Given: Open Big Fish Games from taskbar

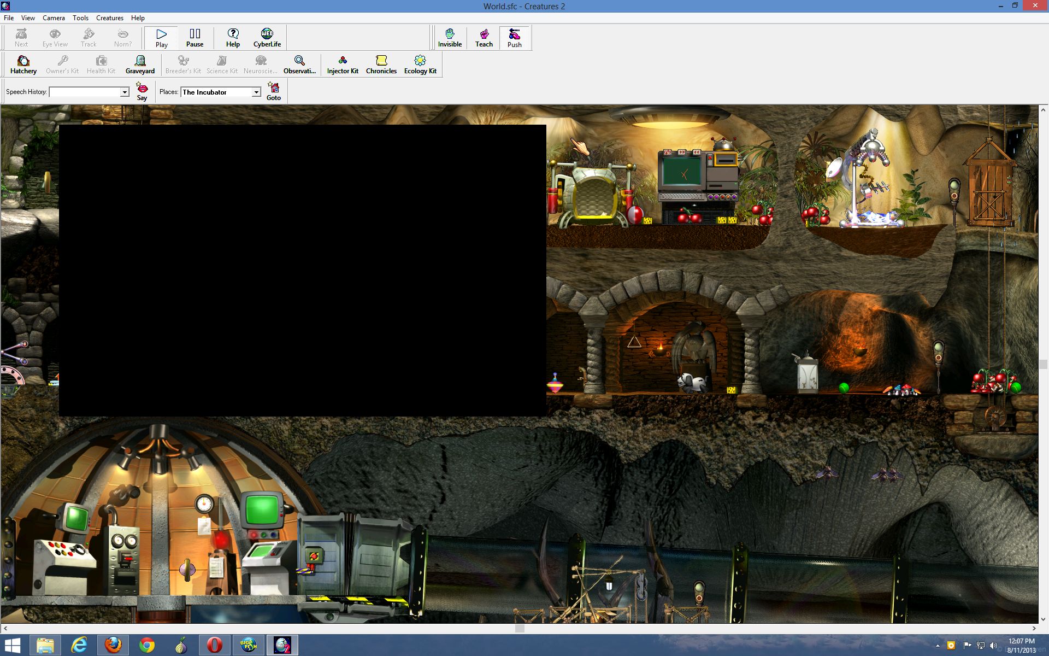Looking at the screenshot, I should click(x=249, y=646).
